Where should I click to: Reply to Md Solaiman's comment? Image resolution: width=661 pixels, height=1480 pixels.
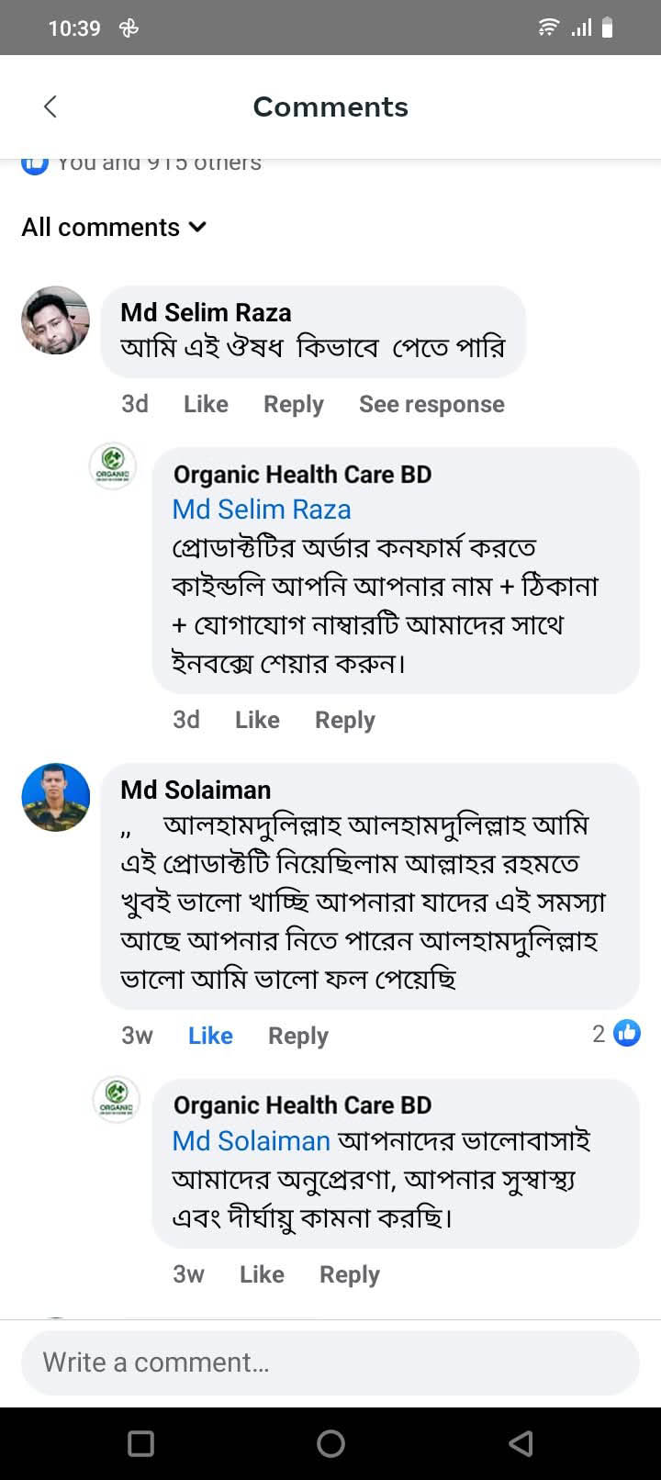[298, 1036]
